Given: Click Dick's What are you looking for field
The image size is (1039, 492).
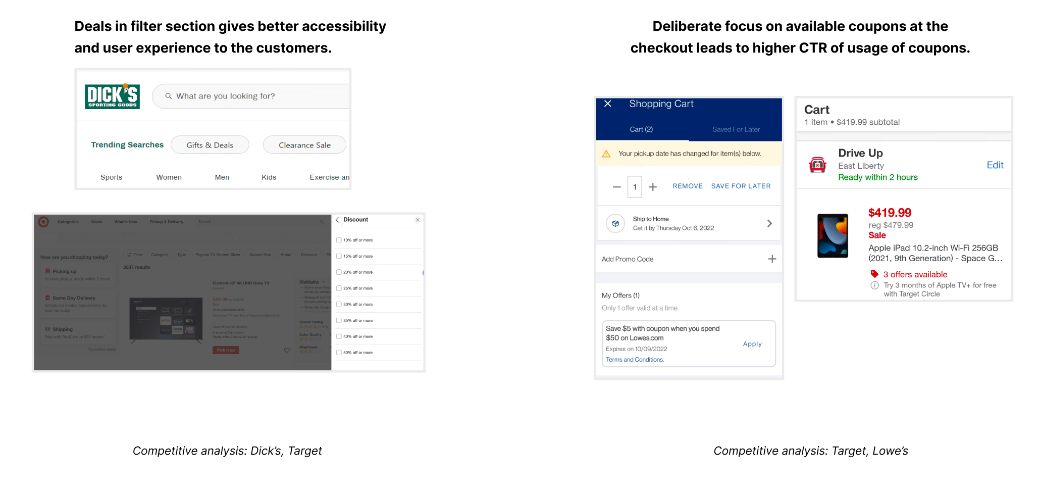Looking at the screenshot, I should pyautogui.click(x=251, y=96).
